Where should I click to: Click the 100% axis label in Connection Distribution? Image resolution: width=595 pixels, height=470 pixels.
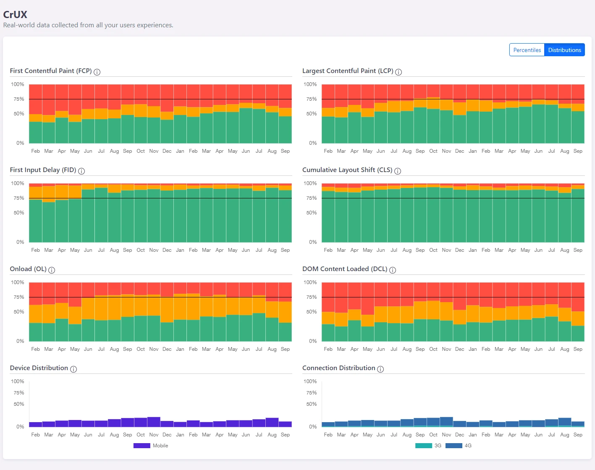(x=310, y=381)
